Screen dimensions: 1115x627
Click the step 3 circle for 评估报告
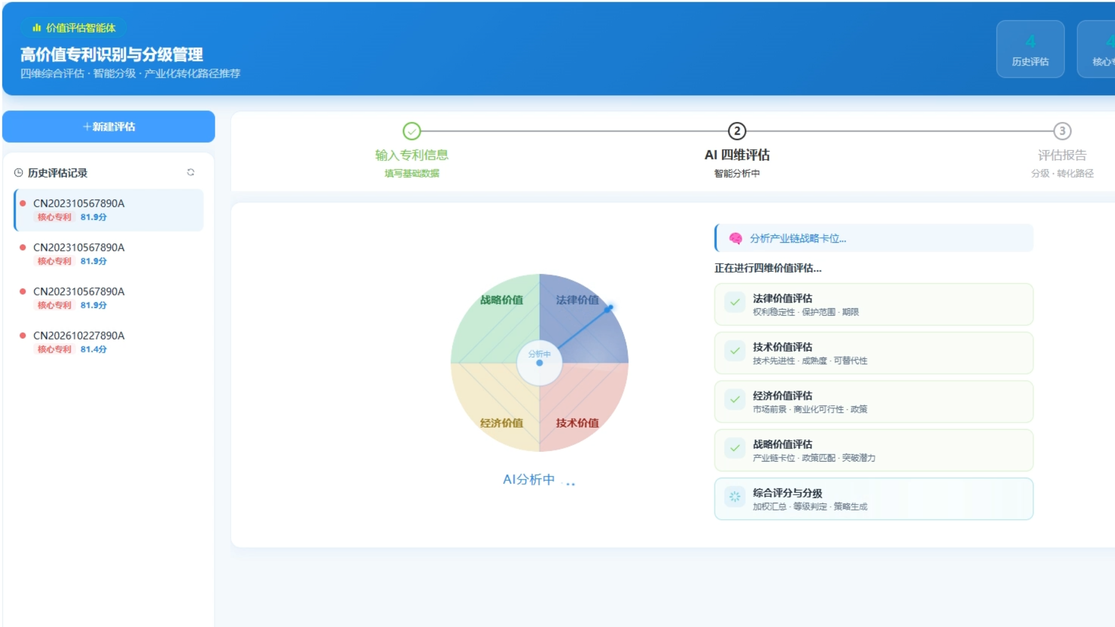pyautogui.click(x=1062, y=131)
